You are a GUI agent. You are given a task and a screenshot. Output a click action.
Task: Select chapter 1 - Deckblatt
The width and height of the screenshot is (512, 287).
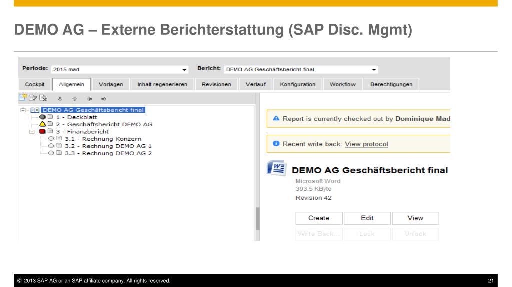[x=77, y=117]
